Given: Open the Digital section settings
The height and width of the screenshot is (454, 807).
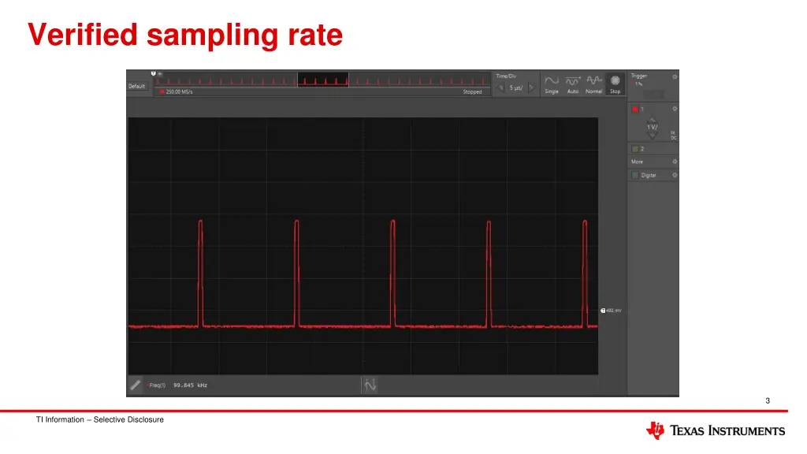Looking at the screenshot, I should pos(674,173).
